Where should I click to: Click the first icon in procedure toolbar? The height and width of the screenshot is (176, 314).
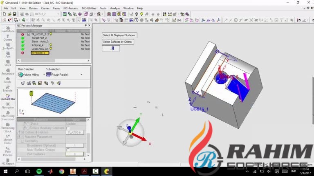23,83
